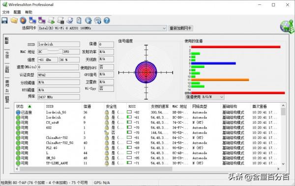Click the blue floppy disk save icon
Viewport: 295px width, 186px height.
pos(4,20)
